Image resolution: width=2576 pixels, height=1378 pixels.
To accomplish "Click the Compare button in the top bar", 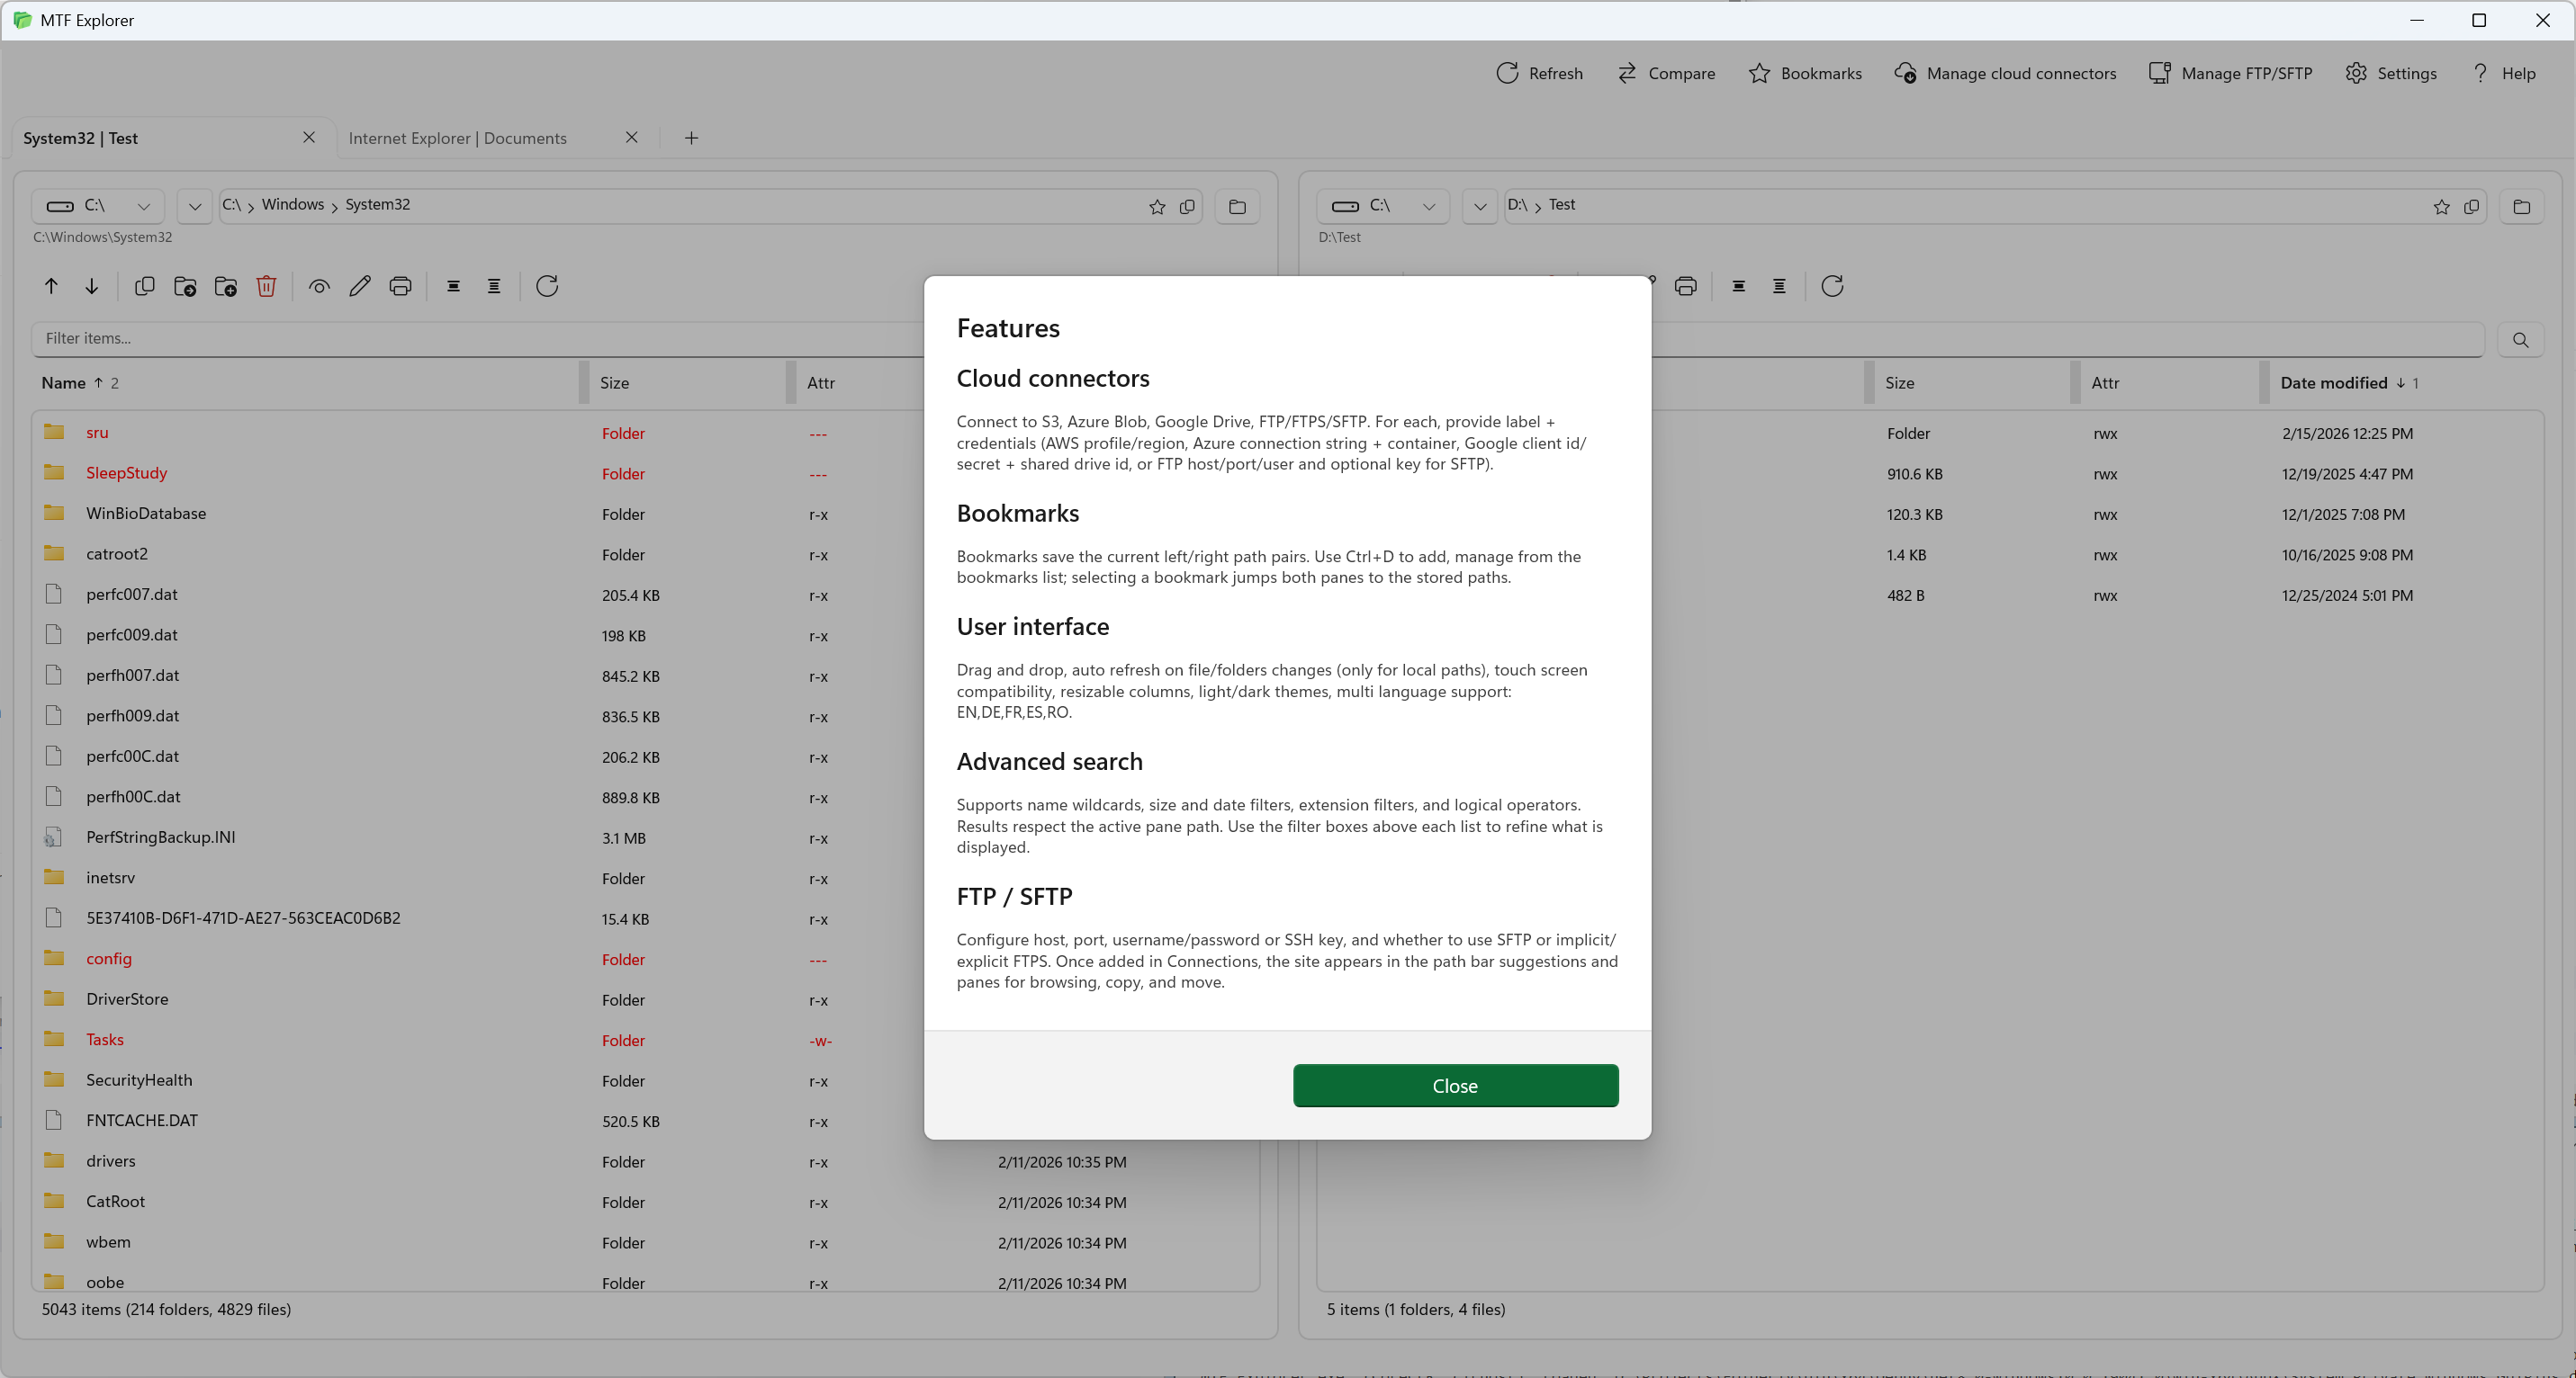I will click(x=1666, y=73).
